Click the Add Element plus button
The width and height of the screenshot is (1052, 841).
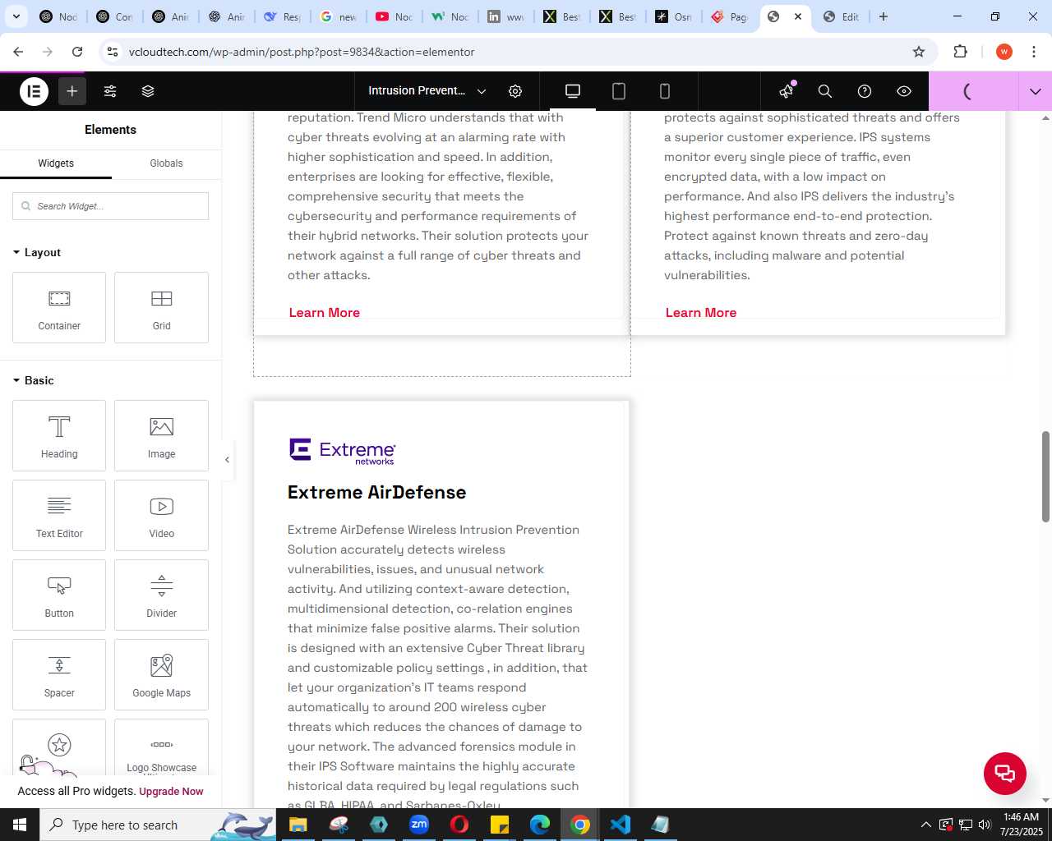click(x=72, y=91)
